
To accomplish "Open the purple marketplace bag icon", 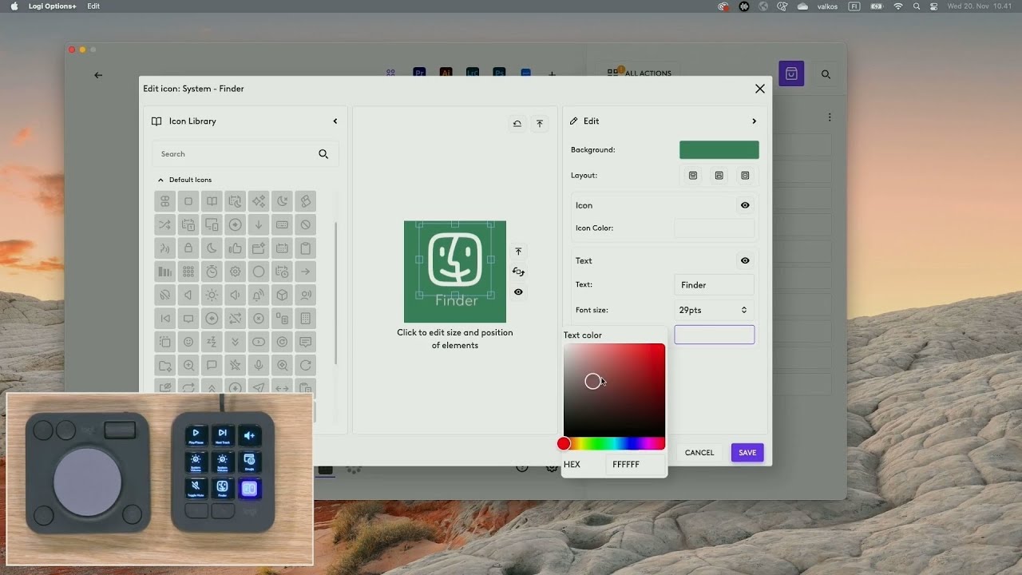I will [x=791, y=73].
